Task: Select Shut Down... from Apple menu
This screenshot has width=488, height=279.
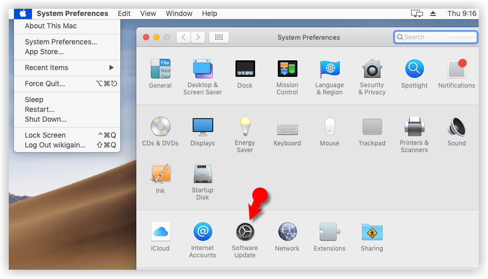Action: click(x=67, y=119)
